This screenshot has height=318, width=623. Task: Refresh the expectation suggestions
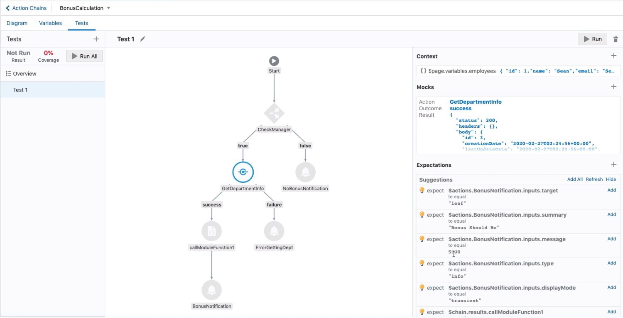tap(594, 179)
